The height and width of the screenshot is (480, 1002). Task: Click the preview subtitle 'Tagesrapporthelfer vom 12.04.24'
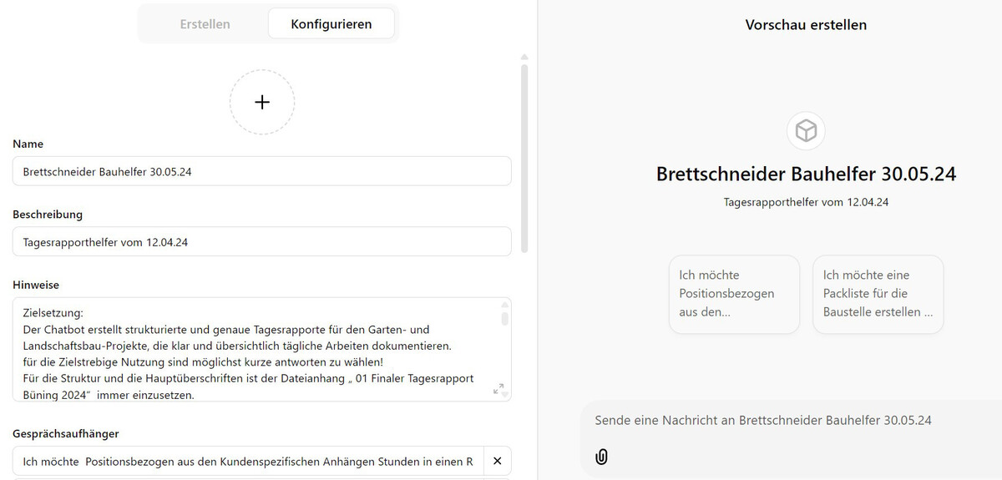[806, 202]
